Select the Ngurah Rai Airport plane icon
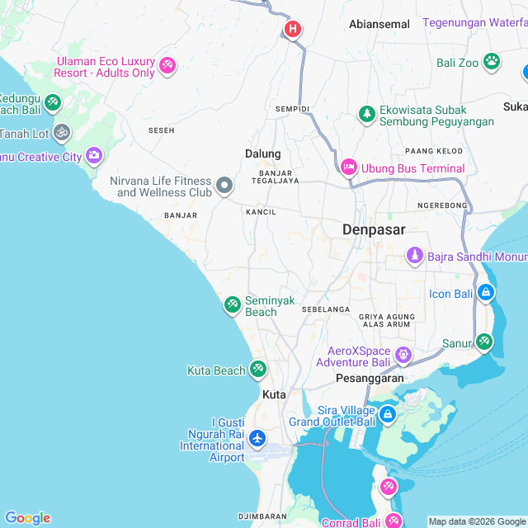Image resolution: width=528 pixels, height=528 pixels. pos(257,438)
